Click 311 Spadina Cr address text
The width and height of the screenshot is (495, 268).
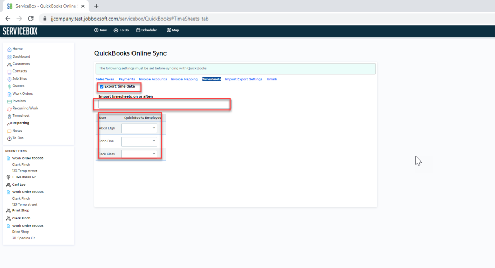coord(23,238)
